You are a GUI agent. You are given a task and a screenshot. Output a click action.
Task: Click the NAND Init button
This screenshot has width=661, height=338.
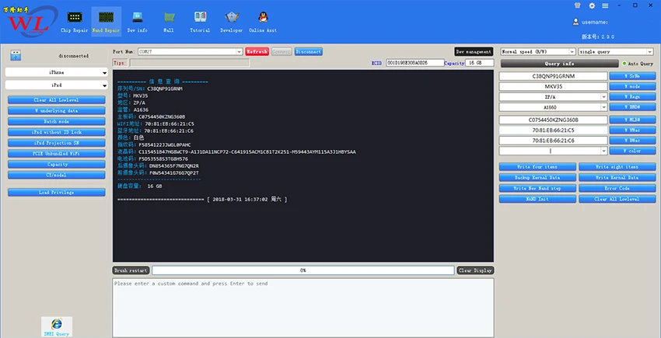point(537,199)
